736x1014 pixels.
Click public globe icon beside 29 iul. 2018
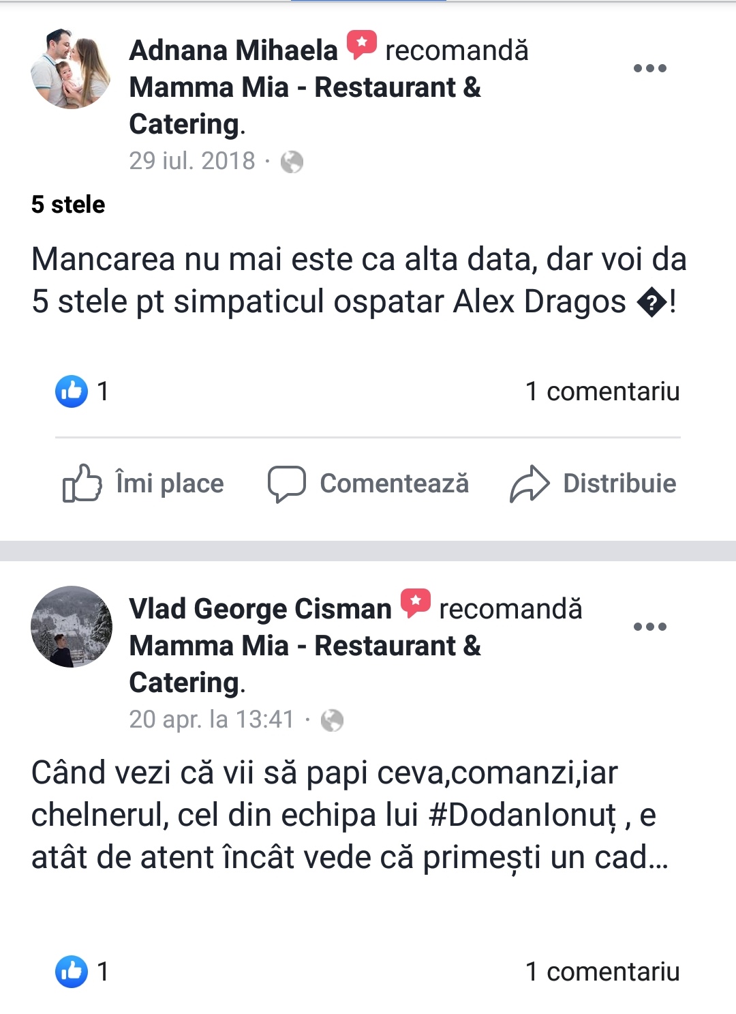pyautogui.click(x=292, y=162)
